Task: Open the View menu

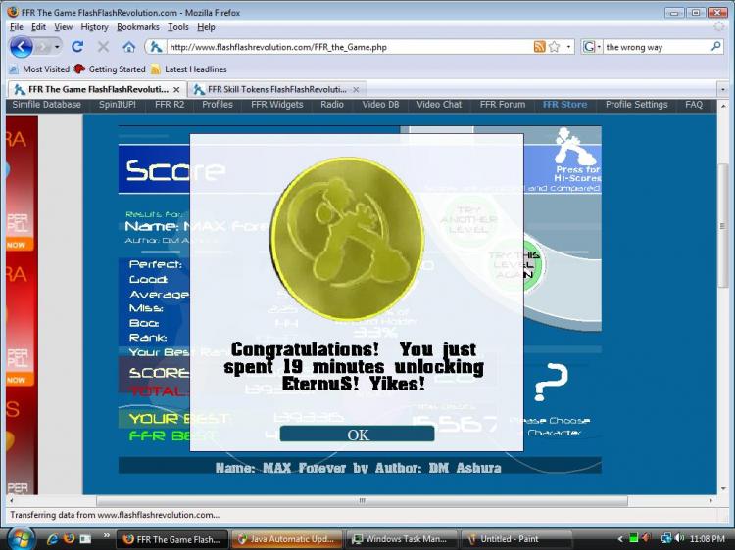Action: pyautogui.click(x=64, y=27)
